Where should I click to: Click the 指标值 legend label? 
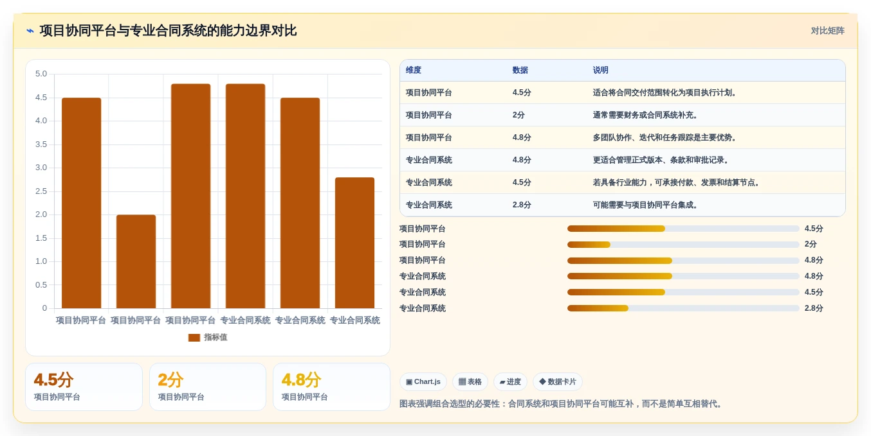pos(215,338)
